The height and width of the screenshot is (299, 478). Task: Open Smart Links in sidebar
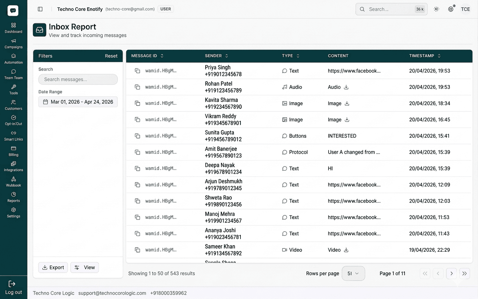click(14, 136)
